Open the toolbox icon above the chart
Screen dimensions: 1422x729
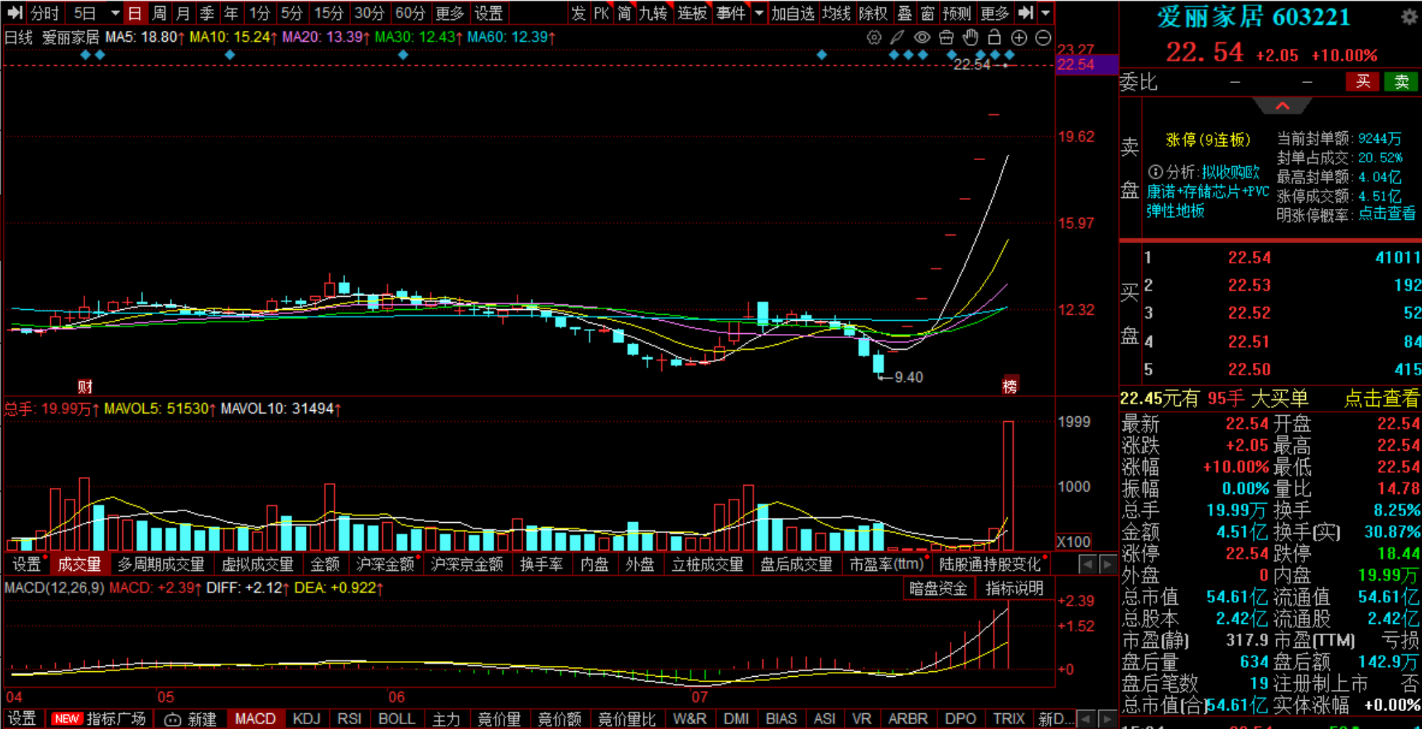(x=946, y=38)
